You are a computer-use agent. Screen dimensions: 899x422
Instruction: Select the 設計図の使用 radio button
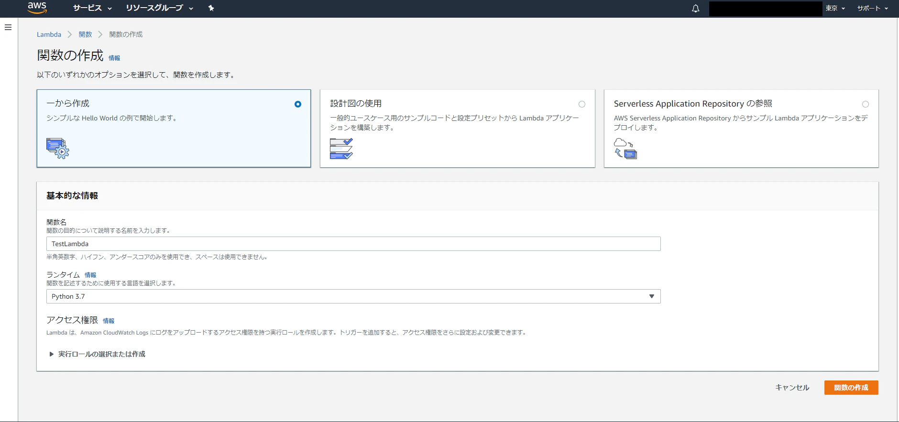click(x=582, y=104)
